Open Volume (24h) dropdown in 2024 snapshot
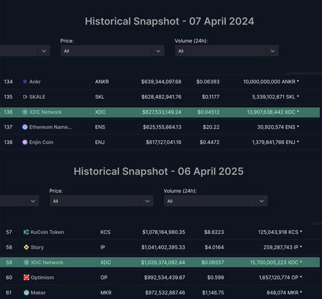The width and height of the screenshot is (322, 299). [x=227, y=51]
